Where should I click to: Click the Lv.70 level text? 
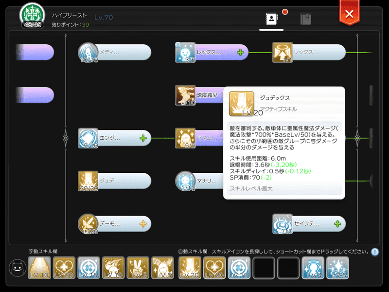pos(104,18)
